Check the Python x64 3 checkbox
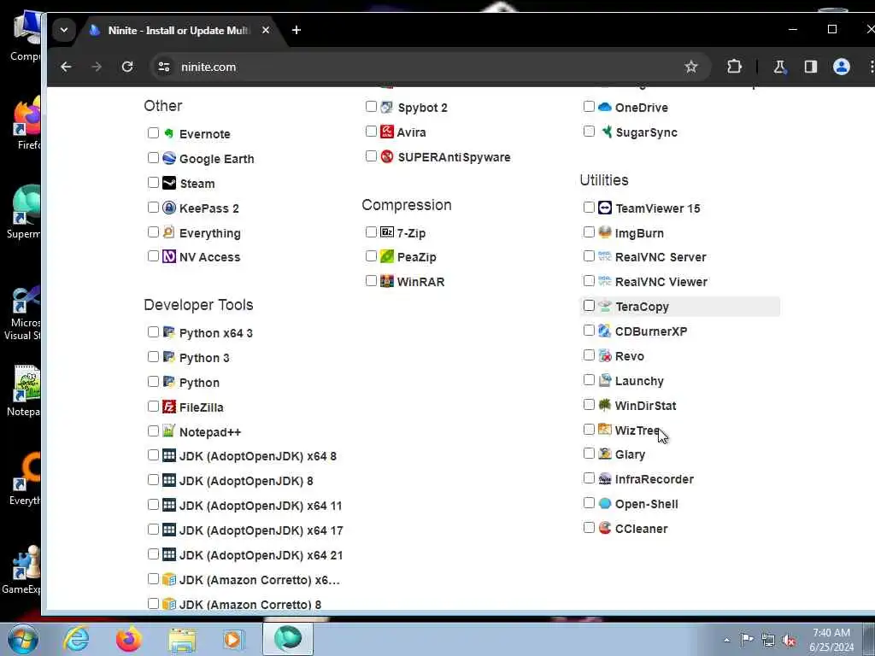Image resolution: width=875 pixels, height=656 pixels. tap(153, 331)
